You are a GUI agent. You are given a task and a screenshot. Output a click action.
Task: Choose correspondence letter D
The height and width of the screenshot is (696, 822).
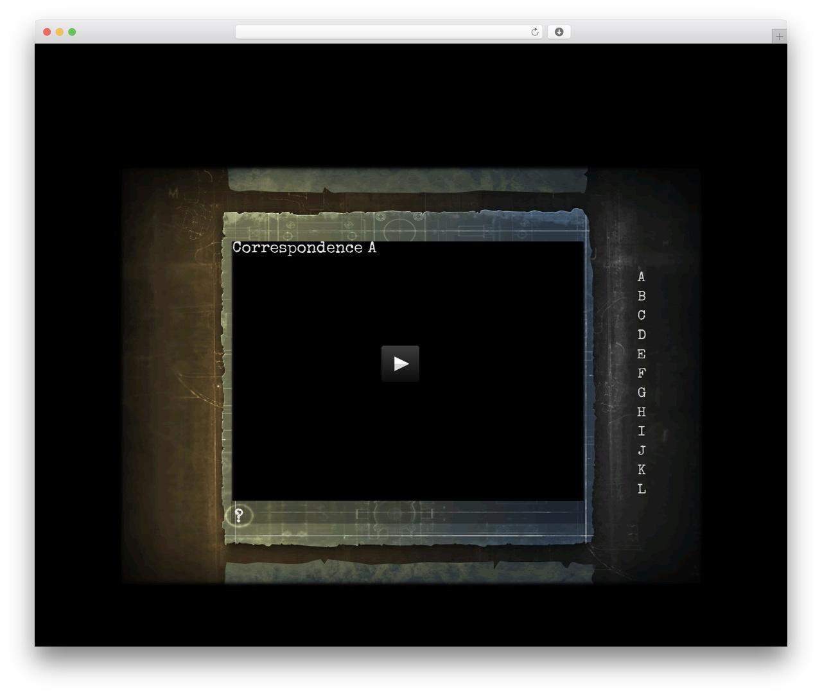coord(641,335)
